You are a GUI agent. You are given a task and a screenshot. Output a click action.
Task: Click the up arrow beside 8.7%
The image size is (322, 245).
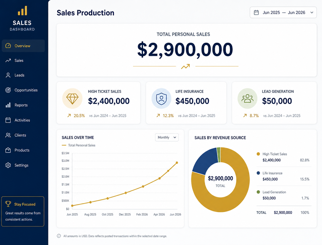[x=245, y=116]
